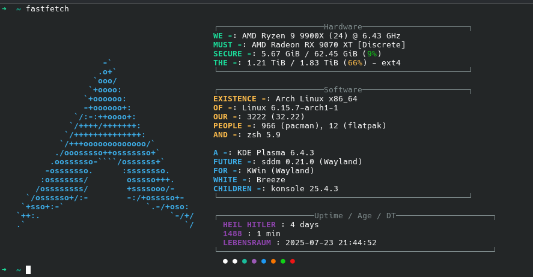Click the GPU value "AMD Radeon RX 9070 XT"
533x277 pixels.
click(302, 45)
